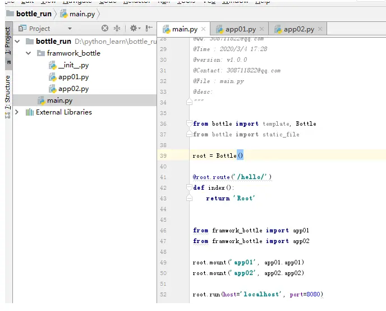This screenshot has width=386, height=311.
Task: Click main.py breadcrumb in navigation bar
Action: [x=77, y=14]
